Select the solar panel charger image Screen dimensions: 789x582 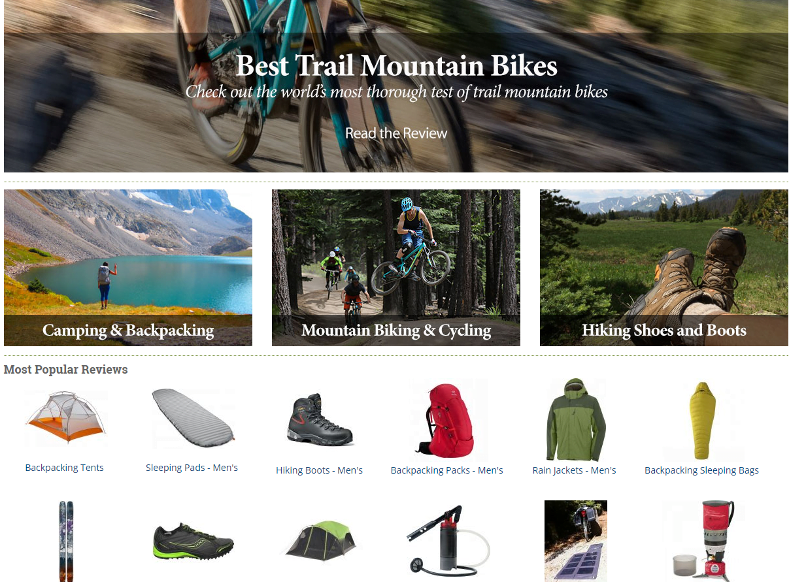coord(575,541)
